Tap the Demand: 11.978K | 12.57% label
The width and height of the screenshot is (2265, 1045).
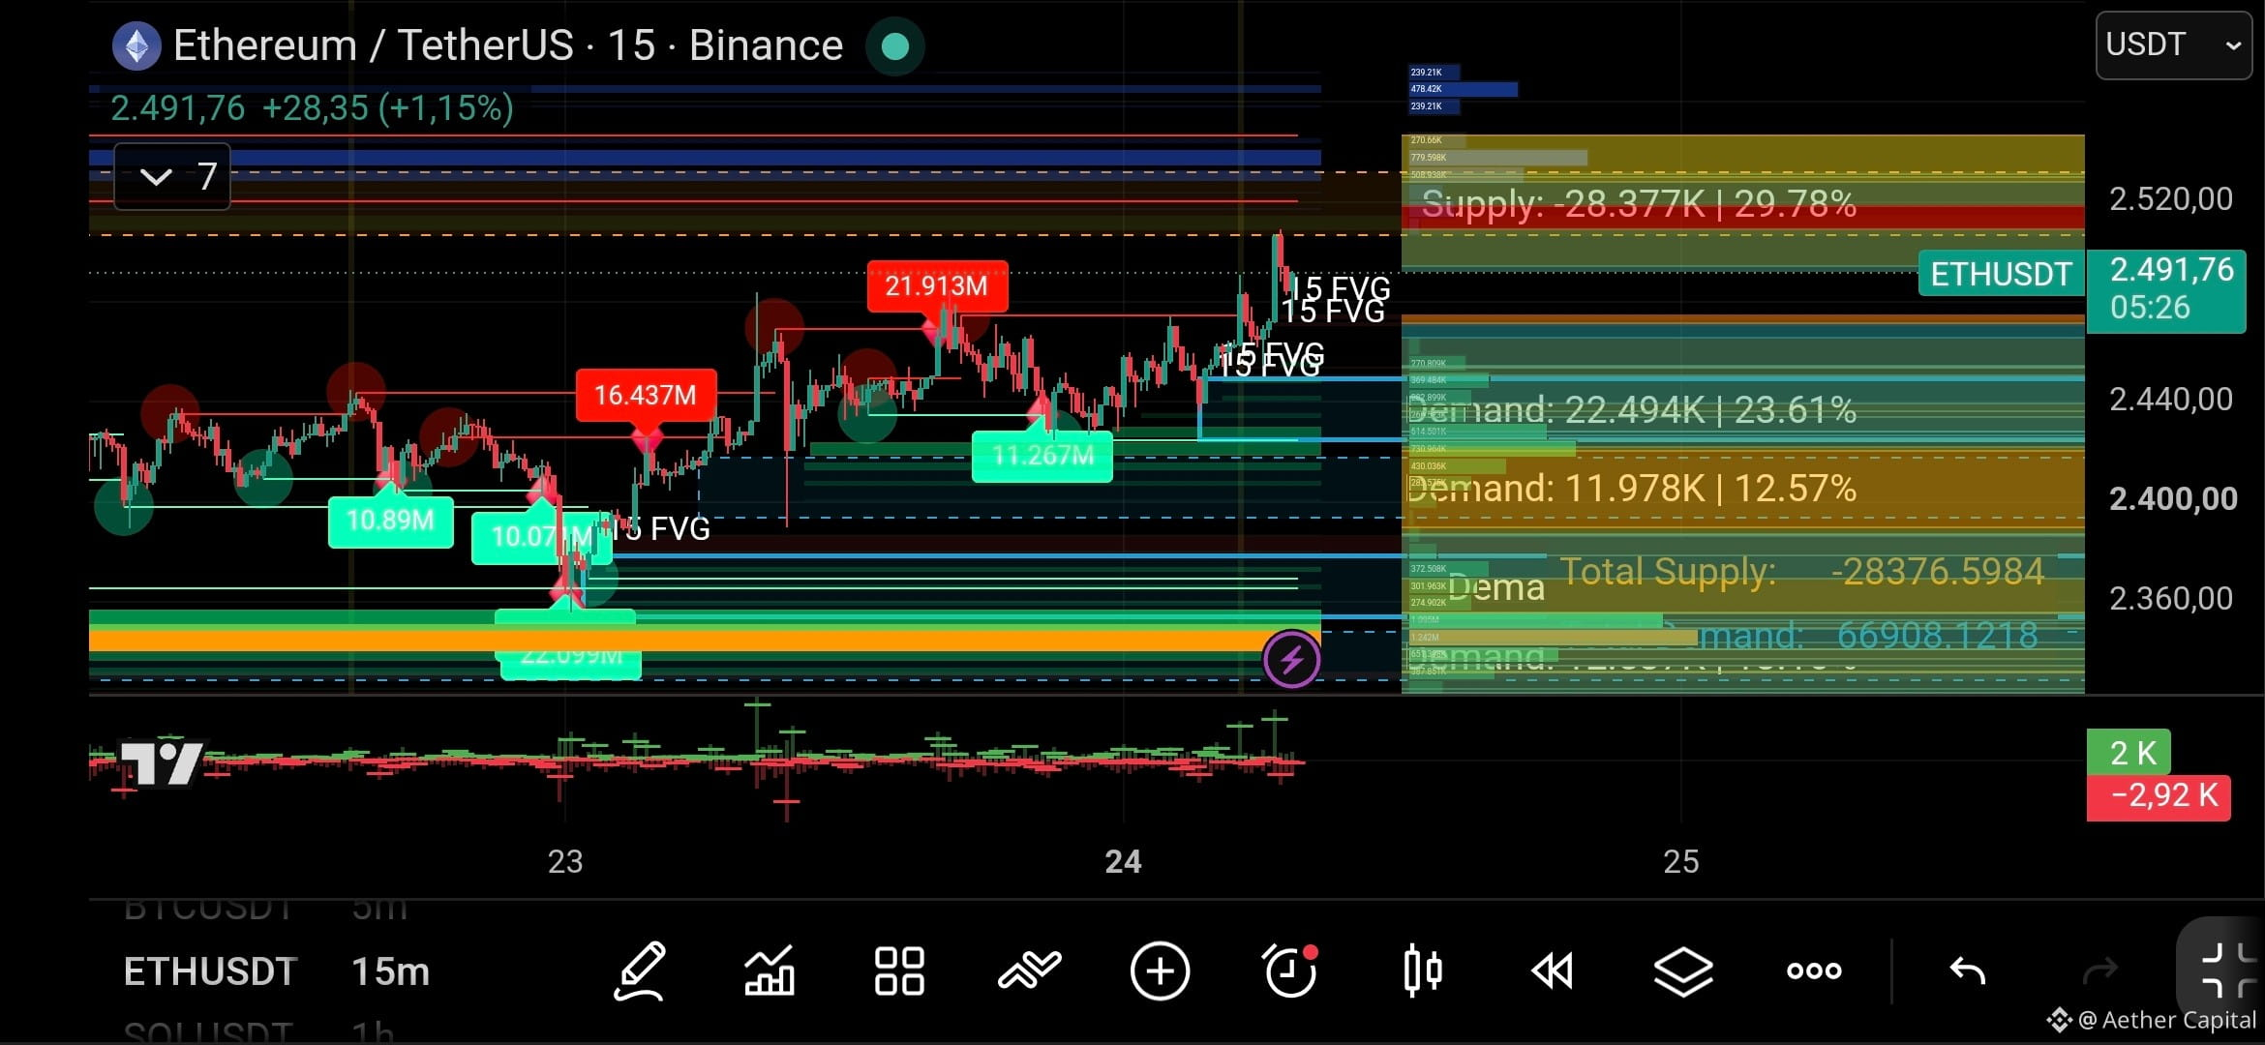1631,489
